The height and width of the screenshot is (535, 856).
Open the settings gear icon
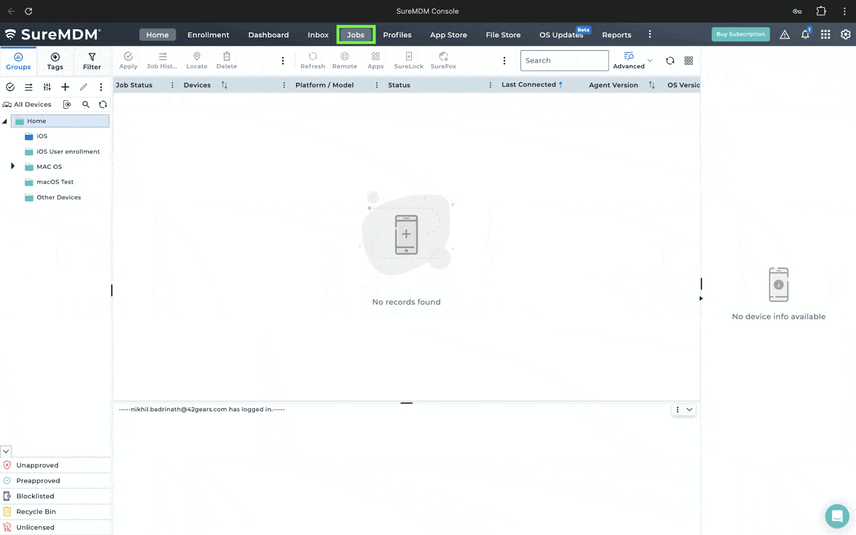point(845,34)
